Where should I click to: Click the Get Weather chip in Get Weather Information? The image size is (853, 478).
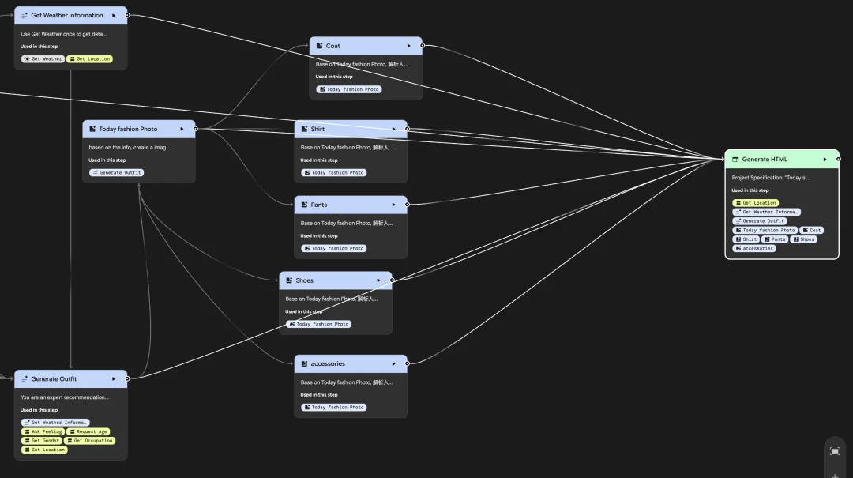(x=43, y=59)
